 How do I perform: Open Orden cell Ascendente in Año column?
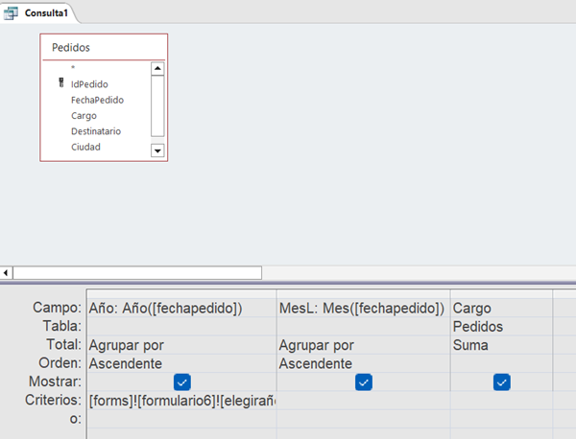pos(181,363)
